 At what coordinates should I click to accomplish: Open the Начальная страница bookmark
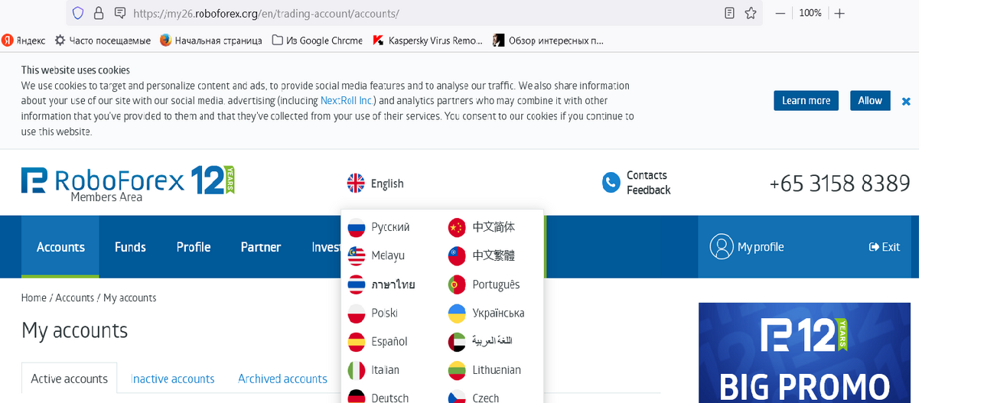click(210, 40)
